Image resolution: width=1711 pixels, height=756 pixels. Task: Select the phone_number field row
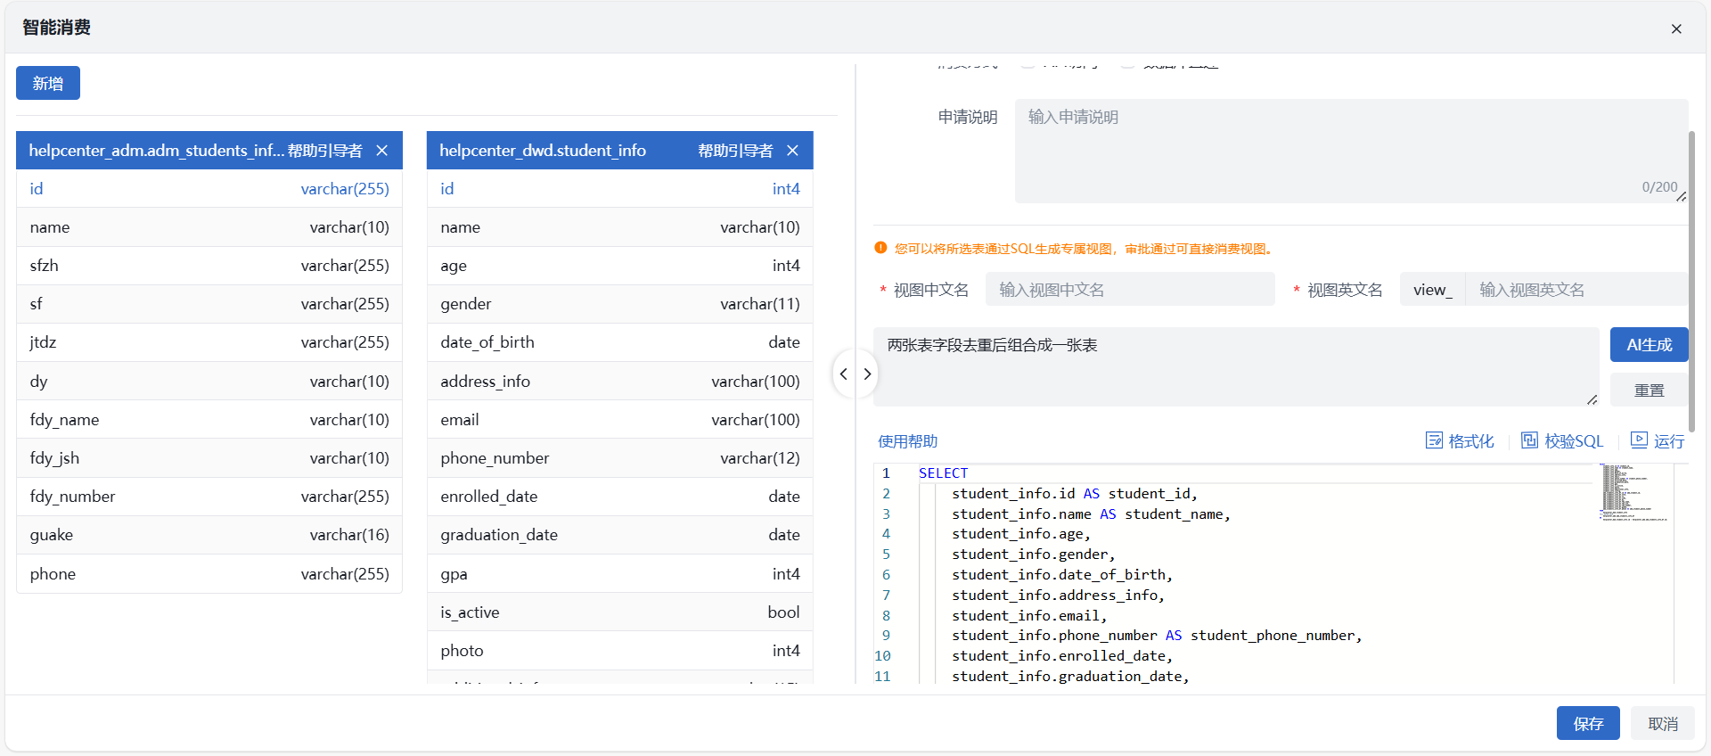point(620,458)
